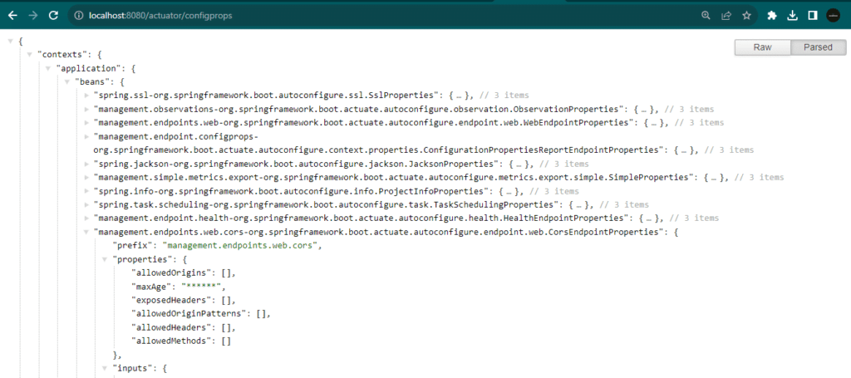
Task: Bookmark this page with the star
Action: 747,16
